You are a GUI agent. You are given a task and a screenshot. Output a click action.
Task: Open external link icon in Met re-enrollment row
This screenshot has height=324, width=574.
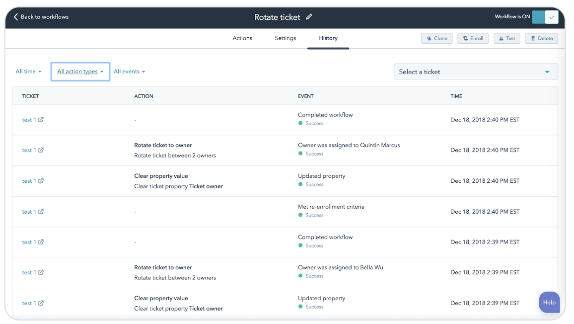point(41,212)
